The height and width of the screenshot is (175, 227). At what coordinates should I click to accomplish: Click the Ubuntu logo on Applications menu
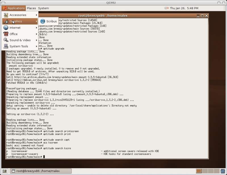(x=5, y=8)
